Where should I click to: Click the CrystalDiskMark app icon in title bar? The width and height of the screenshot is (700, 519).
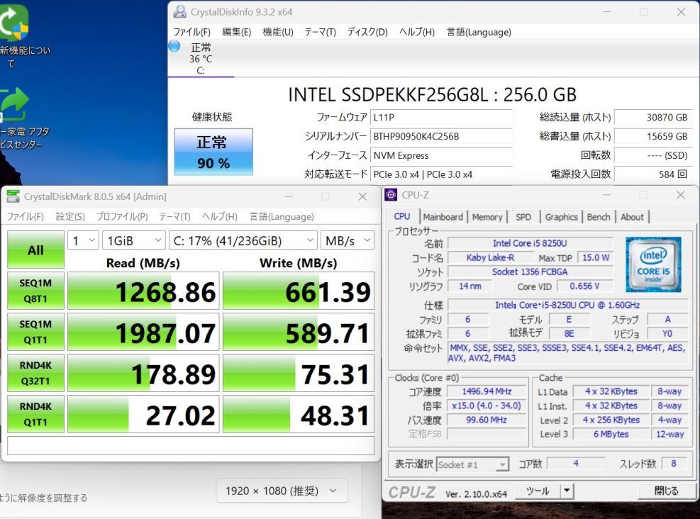13,196
